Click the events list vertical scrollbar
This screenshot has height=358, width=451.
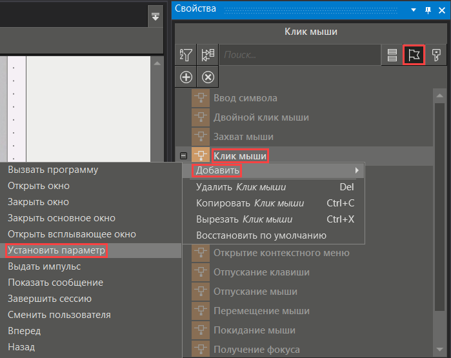(x=439, y=194)
